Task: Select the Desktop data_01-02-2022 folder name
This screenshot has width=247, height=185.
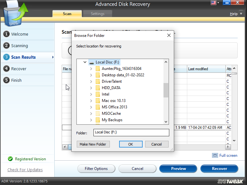Action: coord(123,75)
